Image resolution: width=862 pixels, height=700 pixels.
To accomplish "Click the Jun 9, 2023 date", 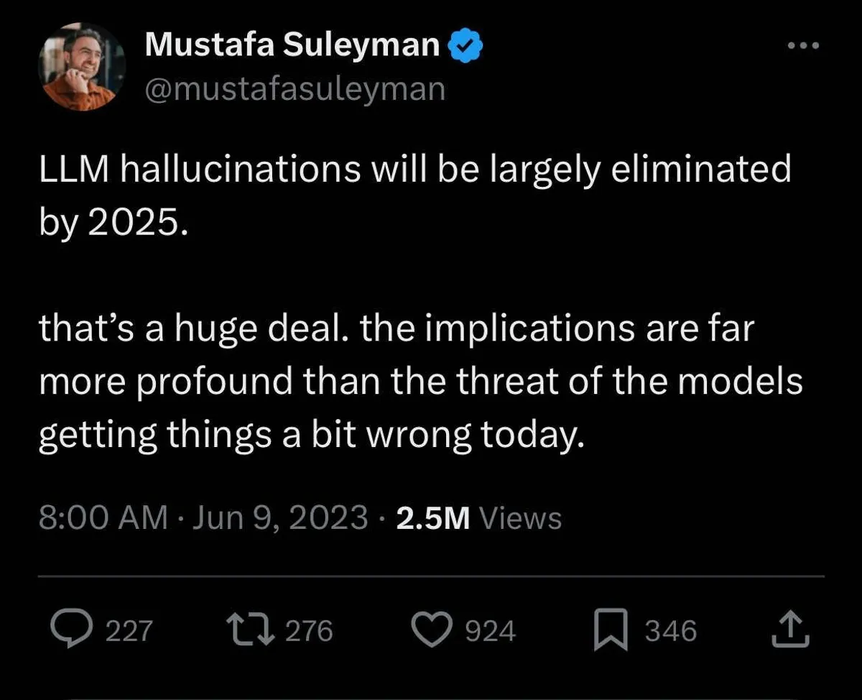I will pos(281,517).
